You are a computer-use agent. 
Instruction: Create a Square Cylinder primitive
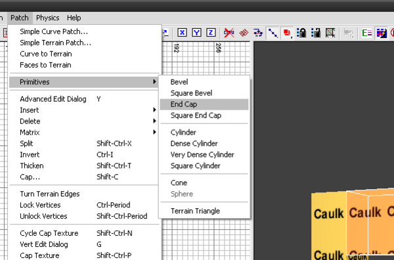[x=204, y=165]
